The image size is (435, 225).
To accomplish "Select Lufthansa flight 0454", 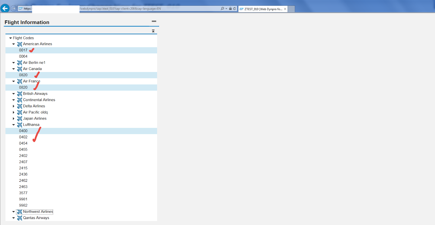I will (x=81, y=143).
